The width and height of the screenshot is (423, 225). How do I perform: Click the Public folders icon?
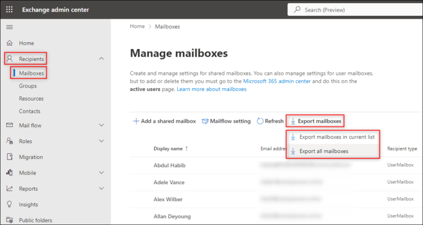[x=9, y=220]
